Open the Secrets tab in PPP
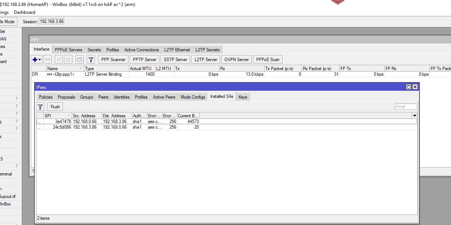 click(x=94, y=49)
